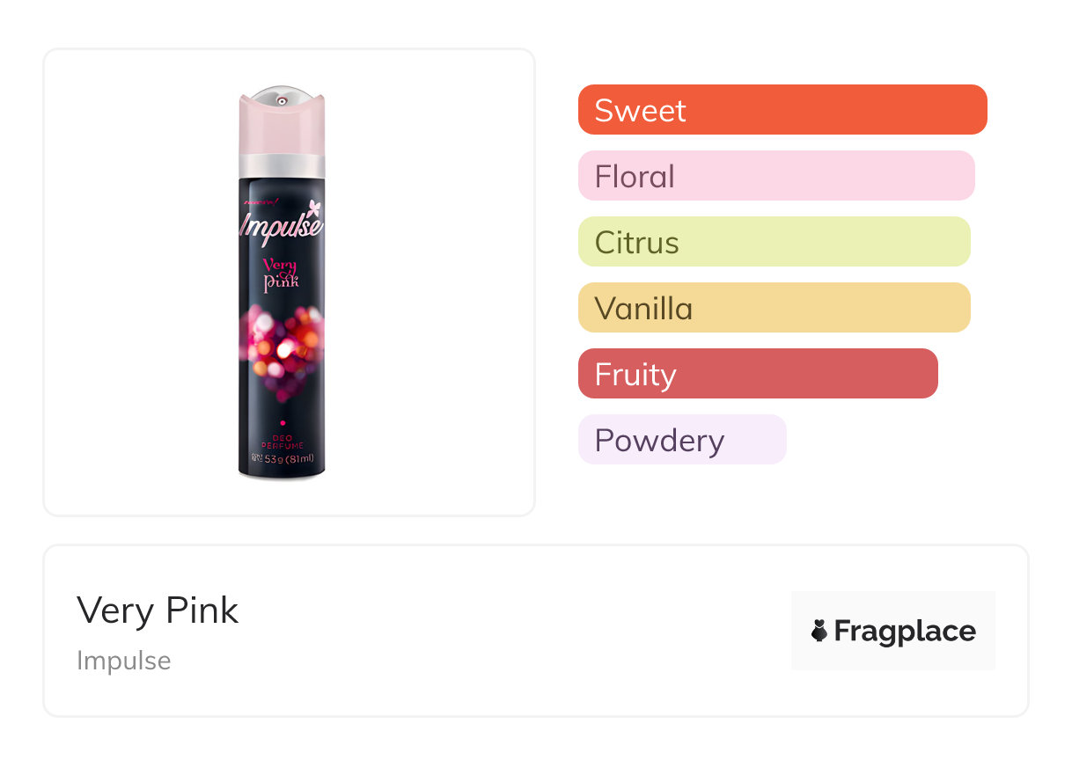Viewport: 1072px width, 760px height.
Task: Select the Floral accord bar
Action: coord(776,176)
